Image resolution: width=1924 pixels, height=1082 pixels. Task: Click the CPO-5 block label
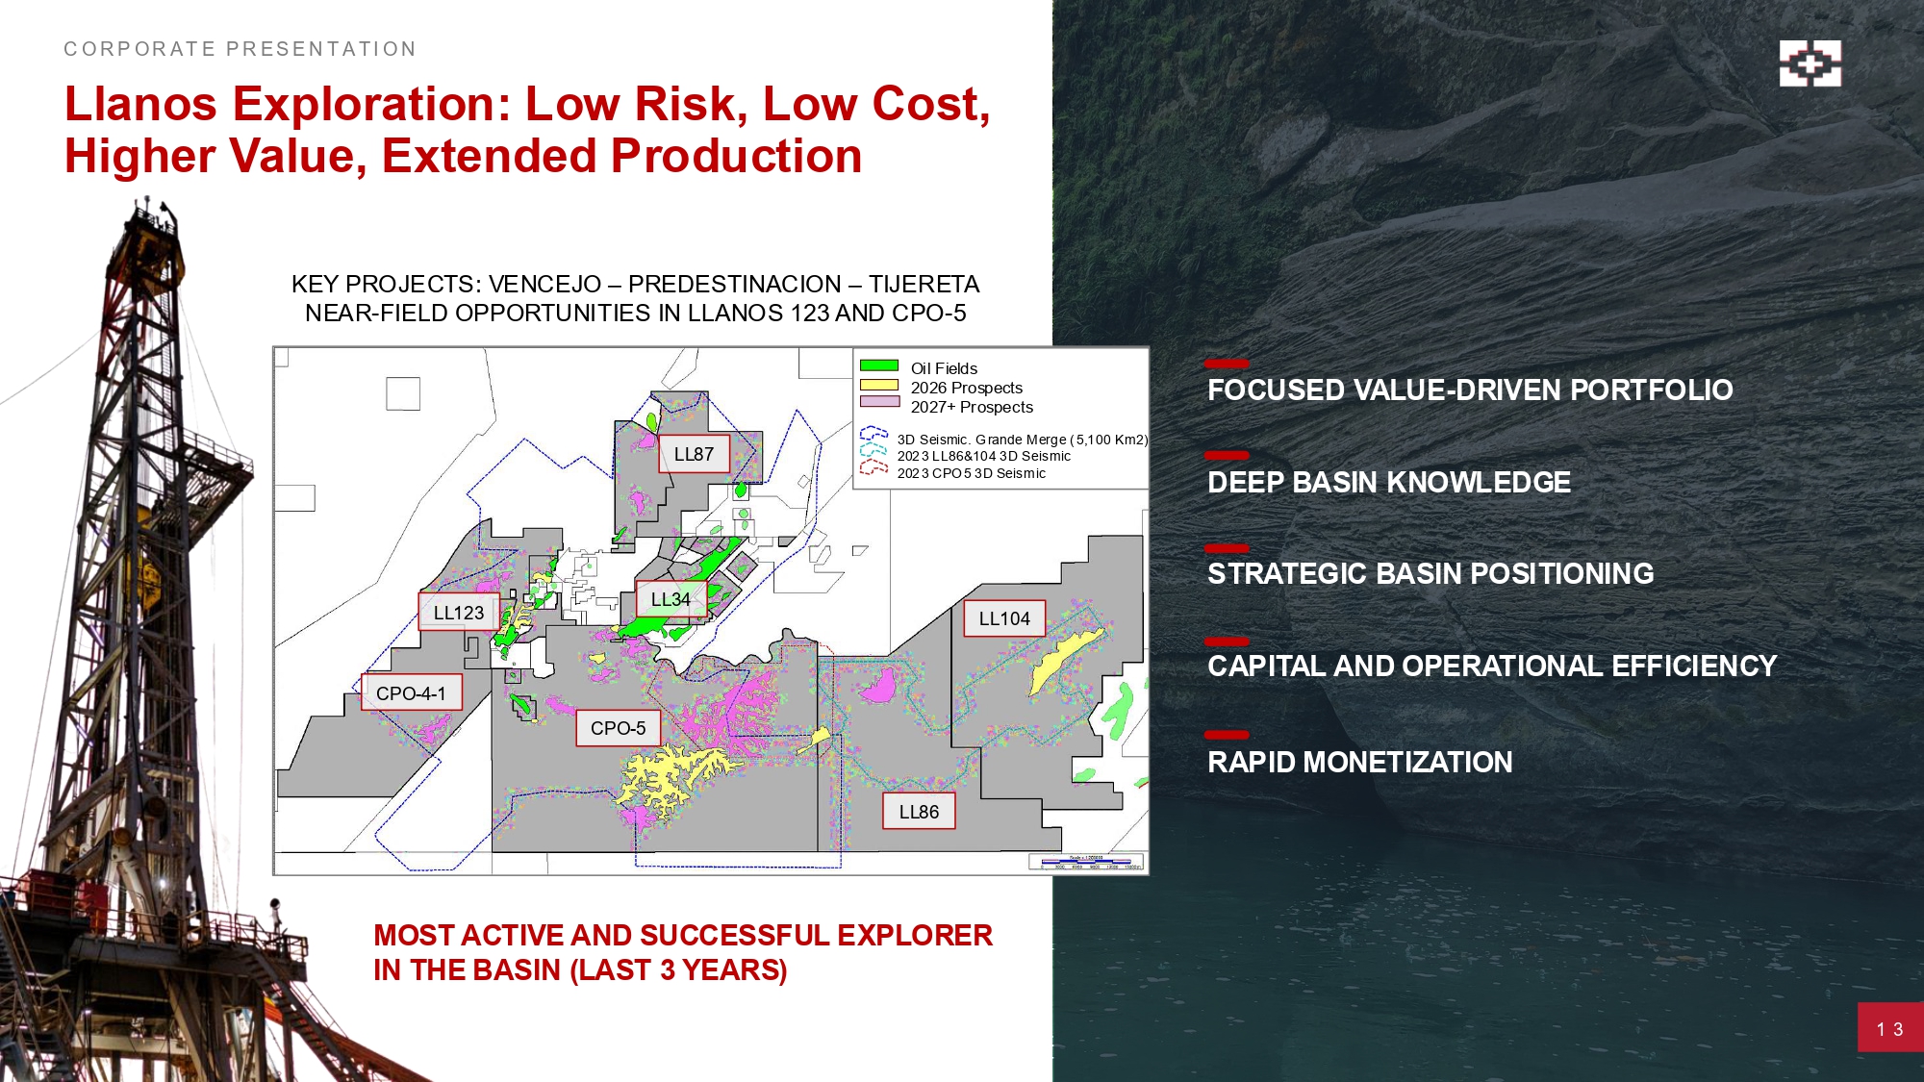618,728
